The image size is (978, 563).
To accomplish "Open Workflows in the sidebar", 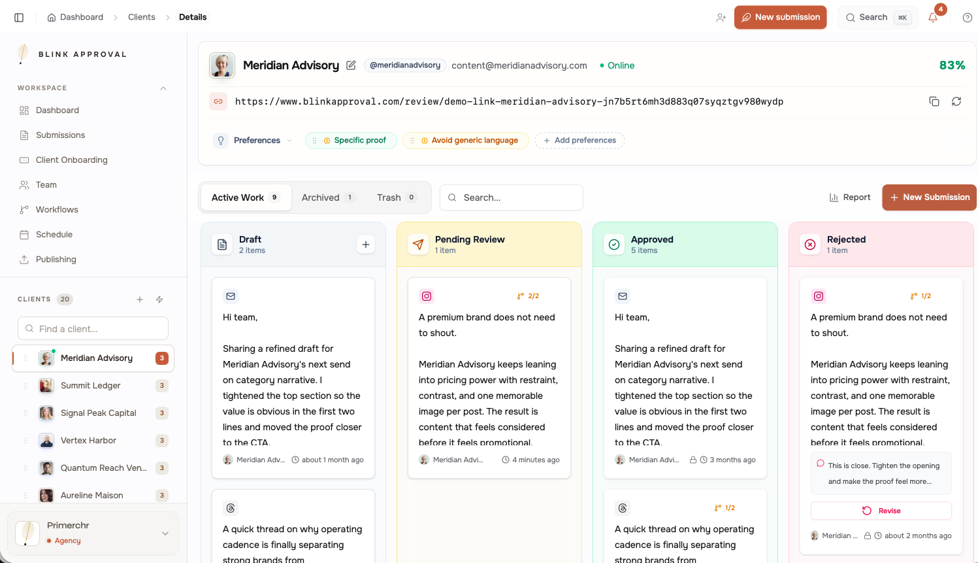I will pos(57,210).
